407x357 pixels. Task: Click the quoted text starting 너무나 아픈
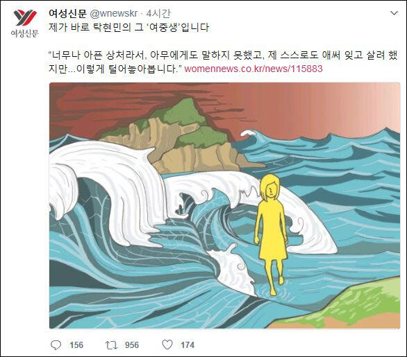[223, 62]
